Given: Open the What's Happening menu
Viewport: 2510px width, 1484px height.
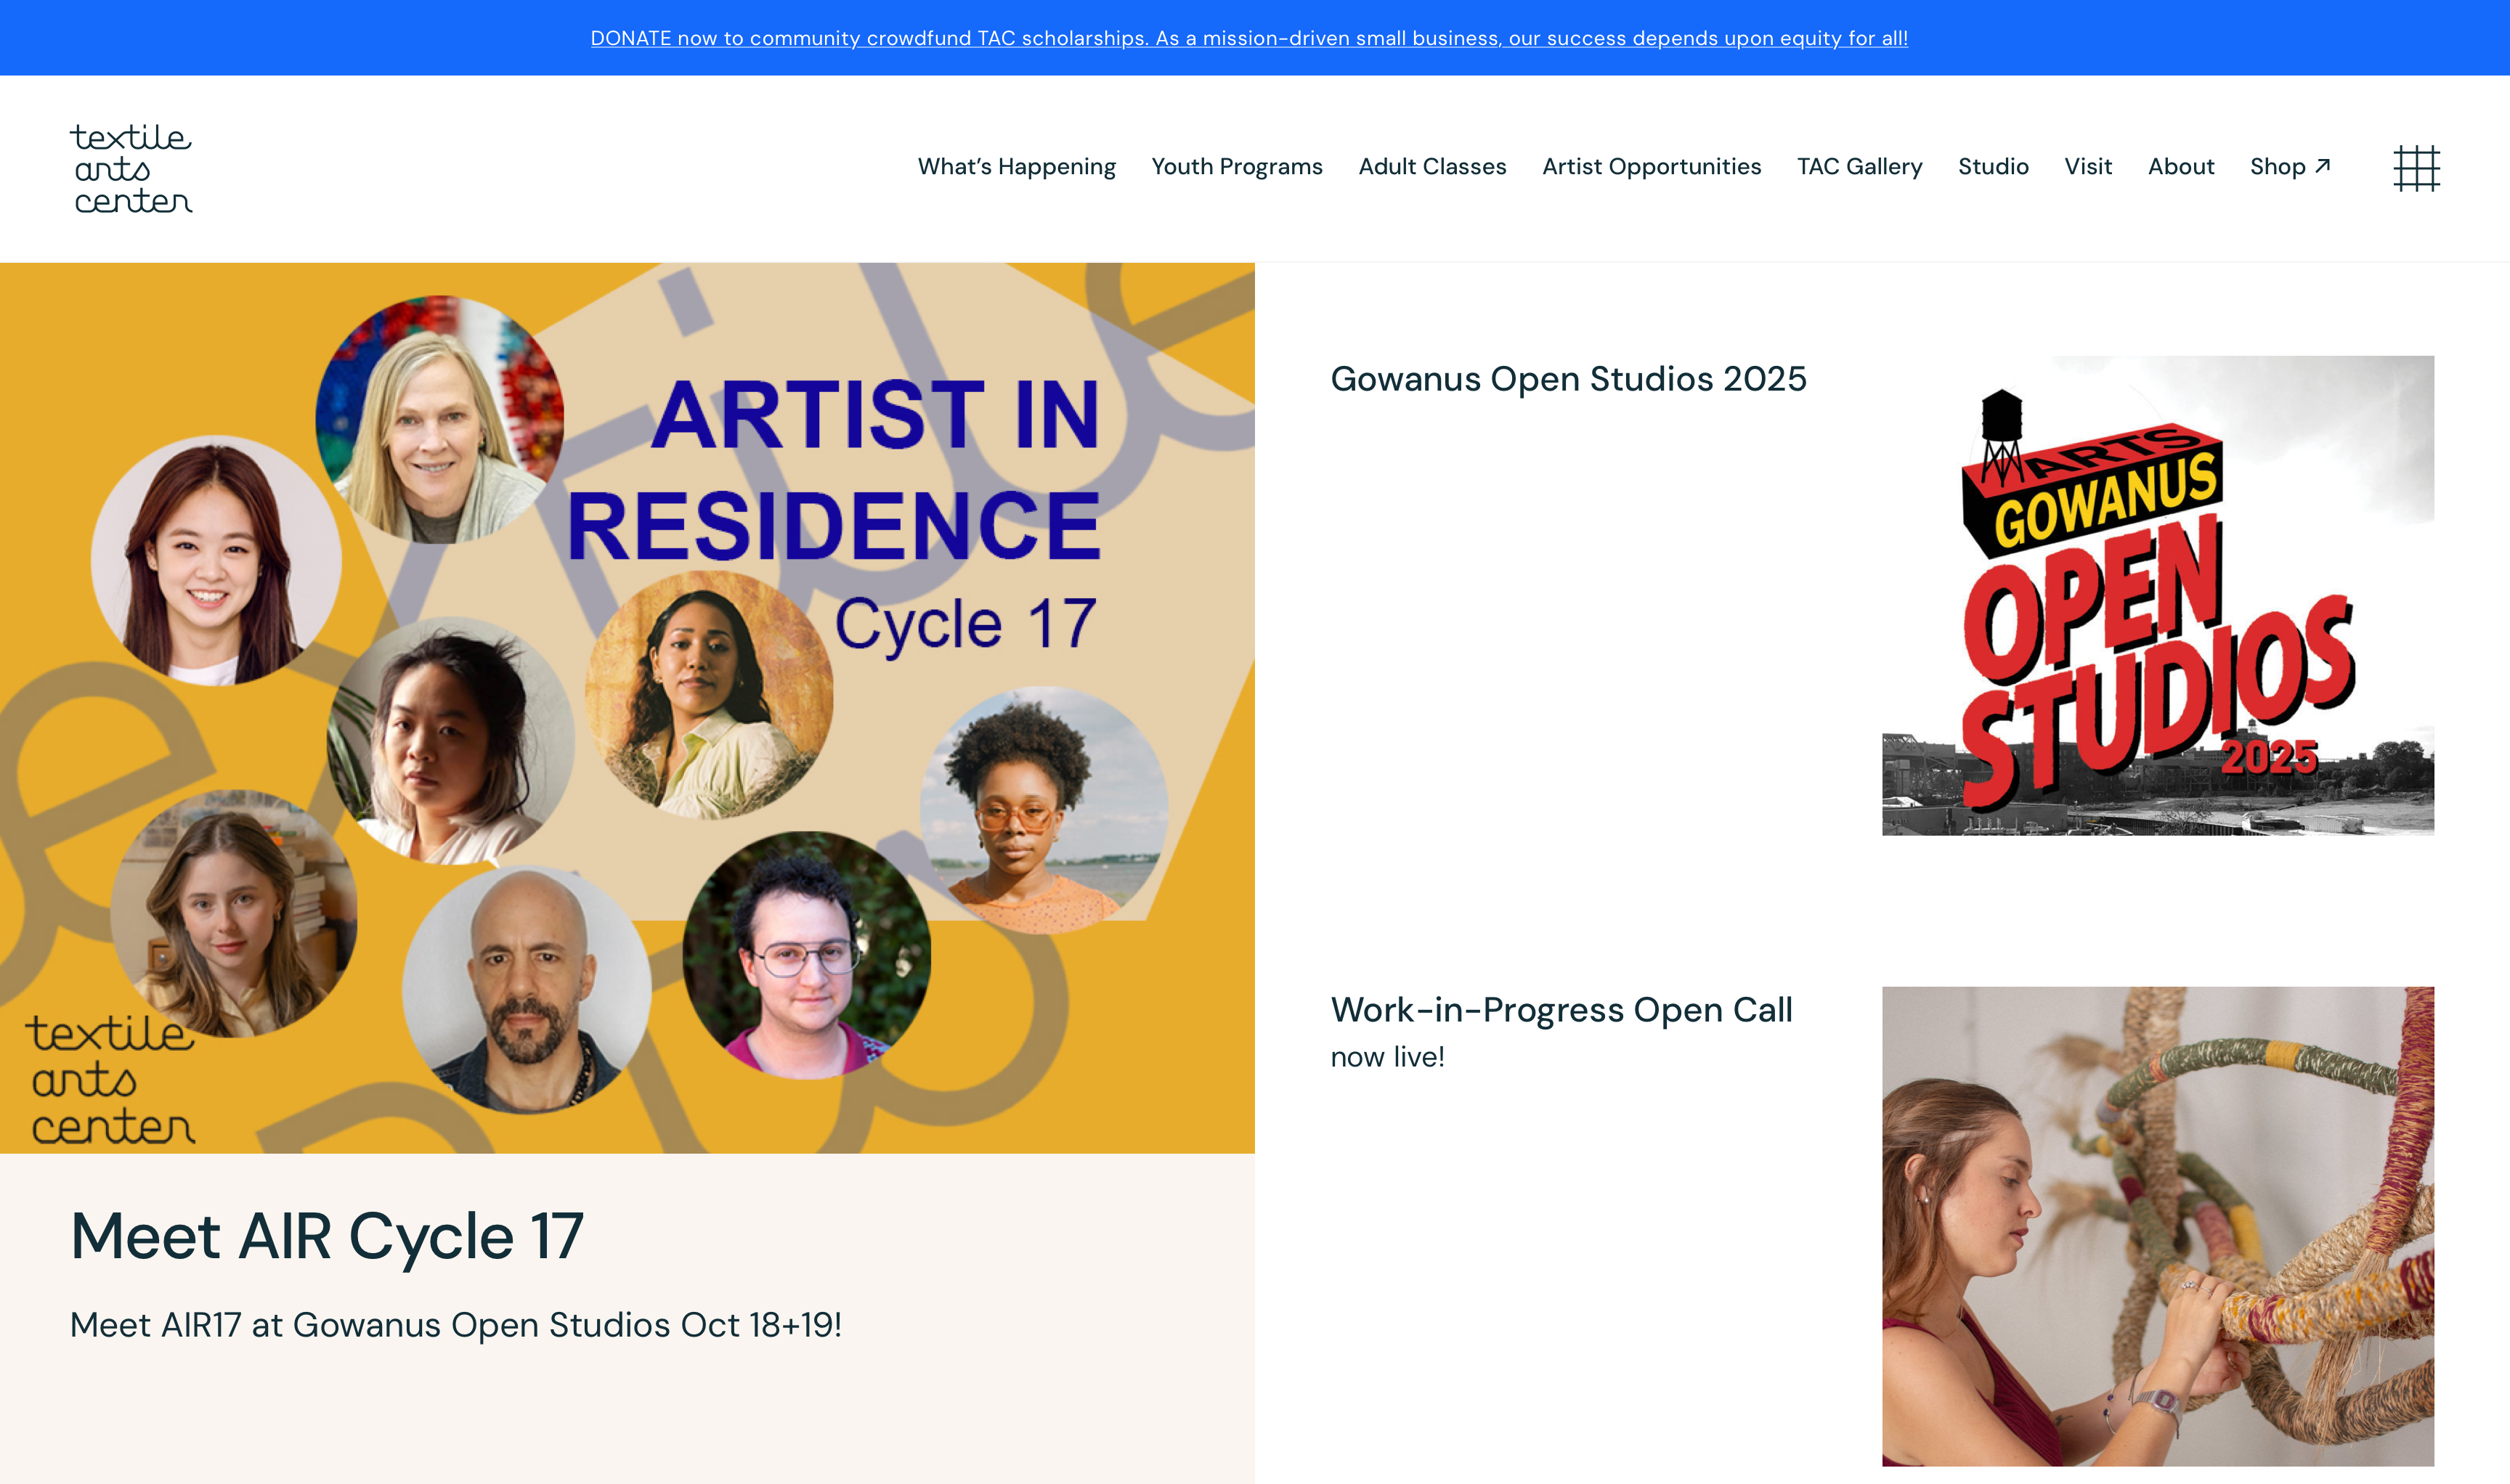Looking at the screenshot, I should point(1016,167).
